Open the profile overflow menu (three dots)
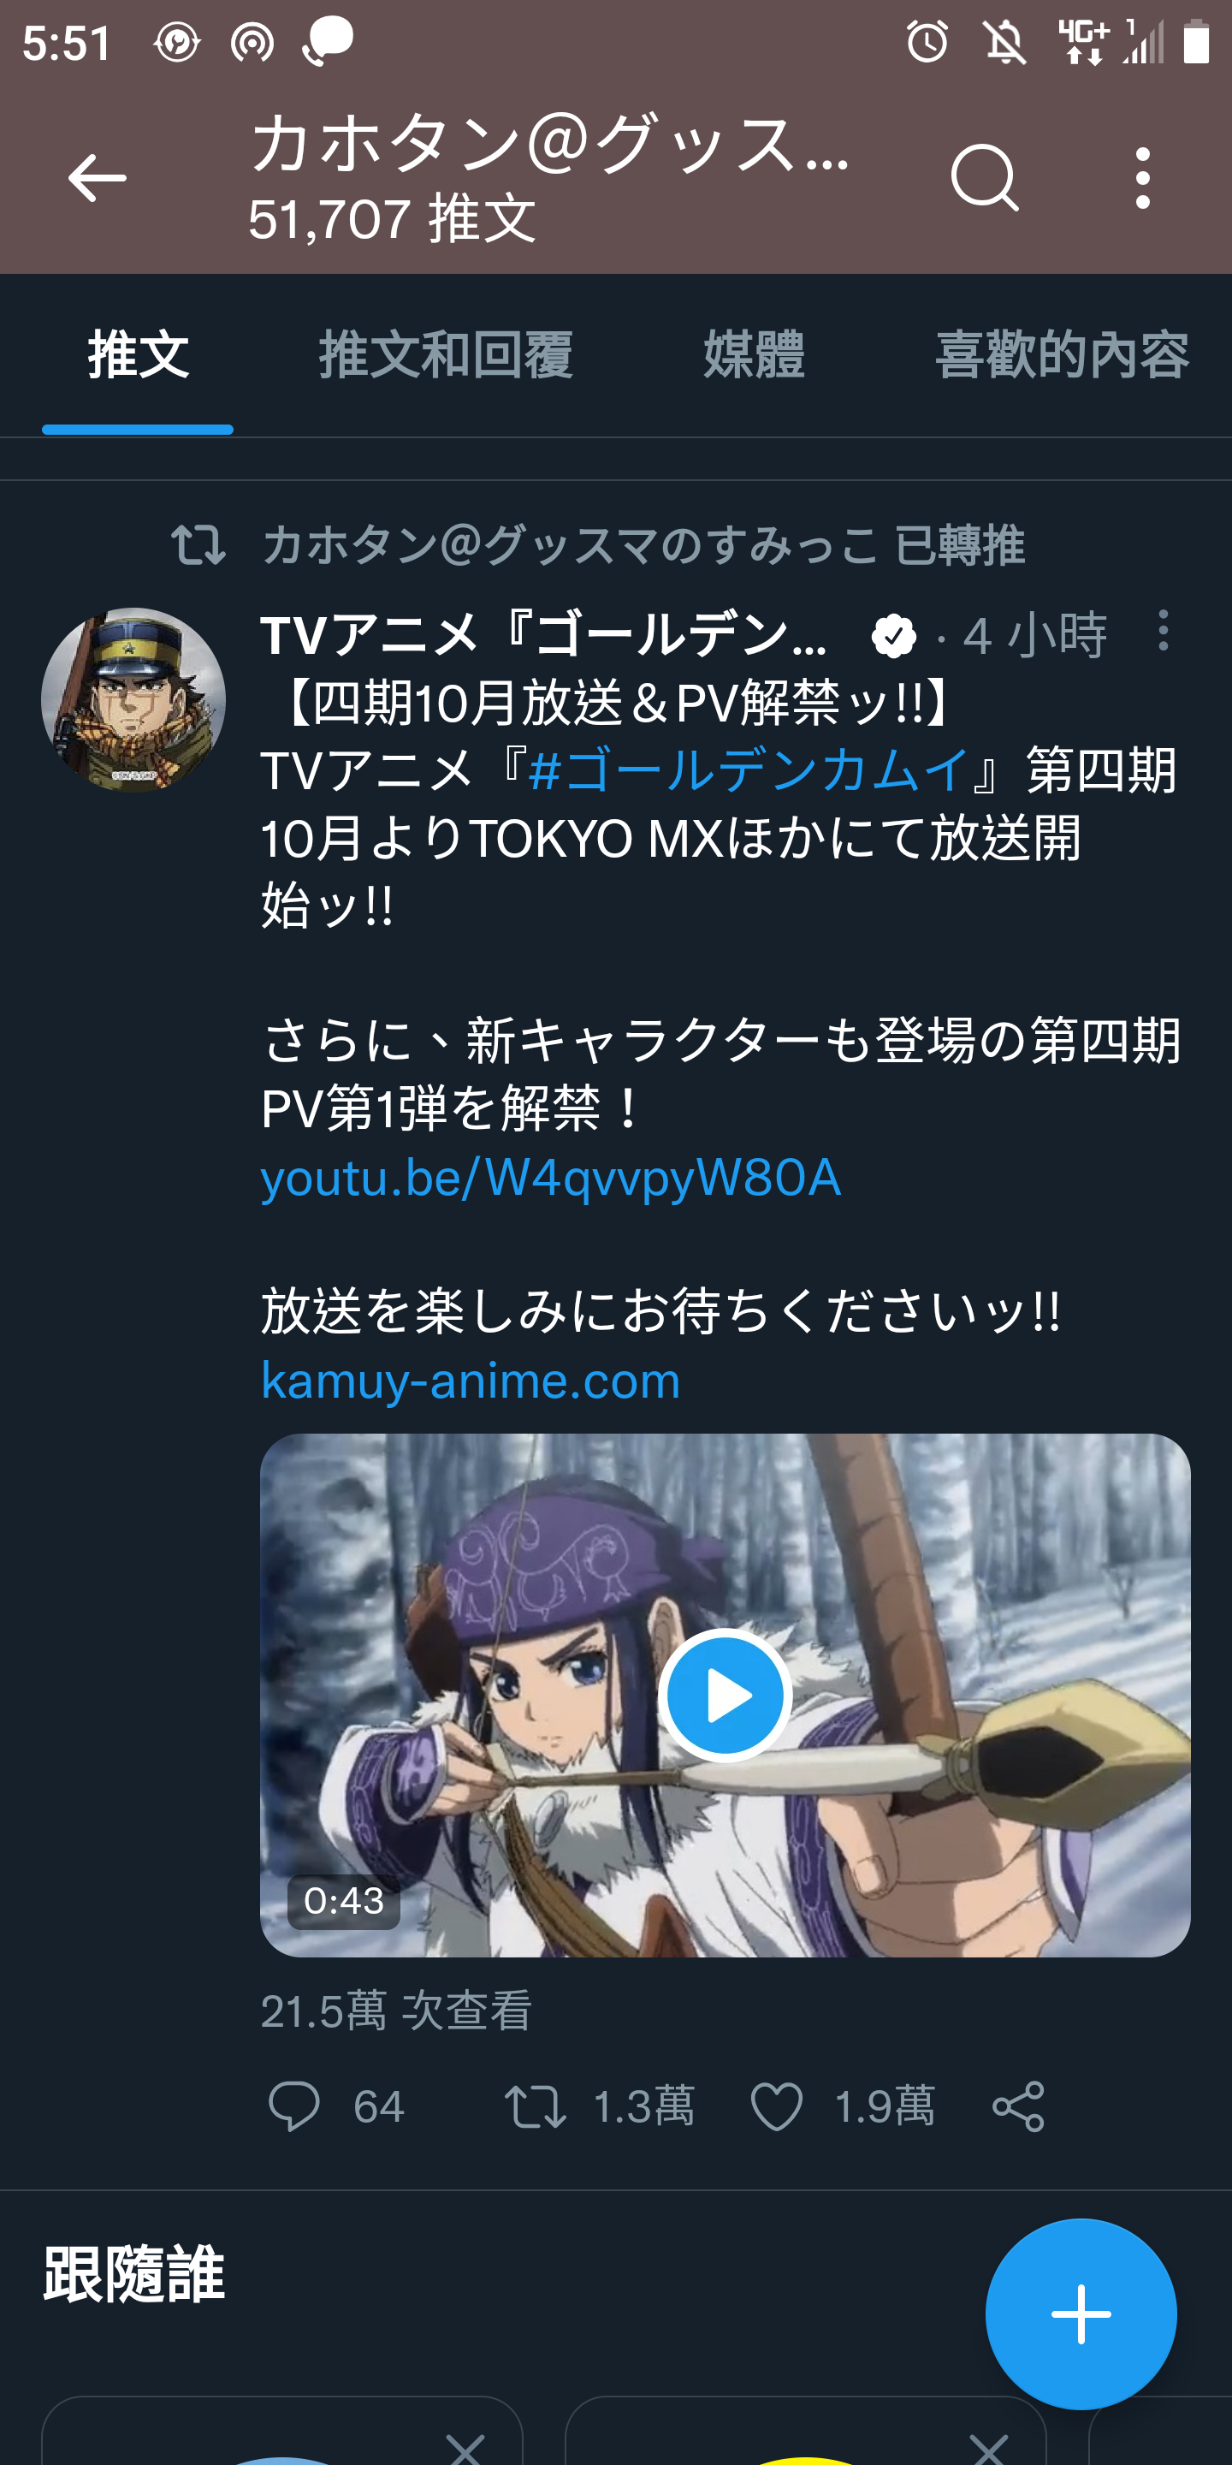1232x2465 pixels. (x=1142, y=178)
